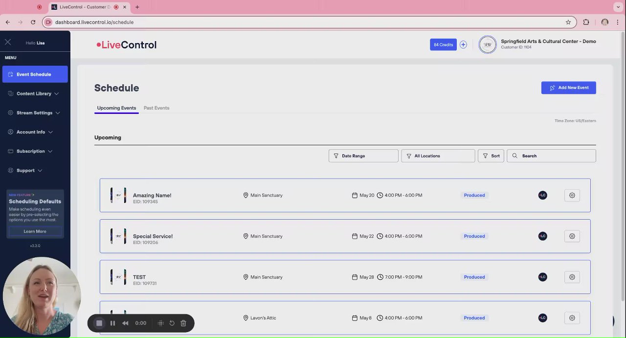
Task: Pause the screen recording
Action: pyautogui.click(x=112, y=323)
